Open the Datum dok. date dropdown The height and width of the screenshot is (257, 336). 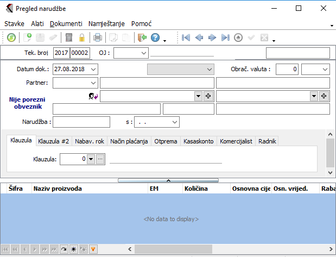pyautogui.click(x=93, y=69)
